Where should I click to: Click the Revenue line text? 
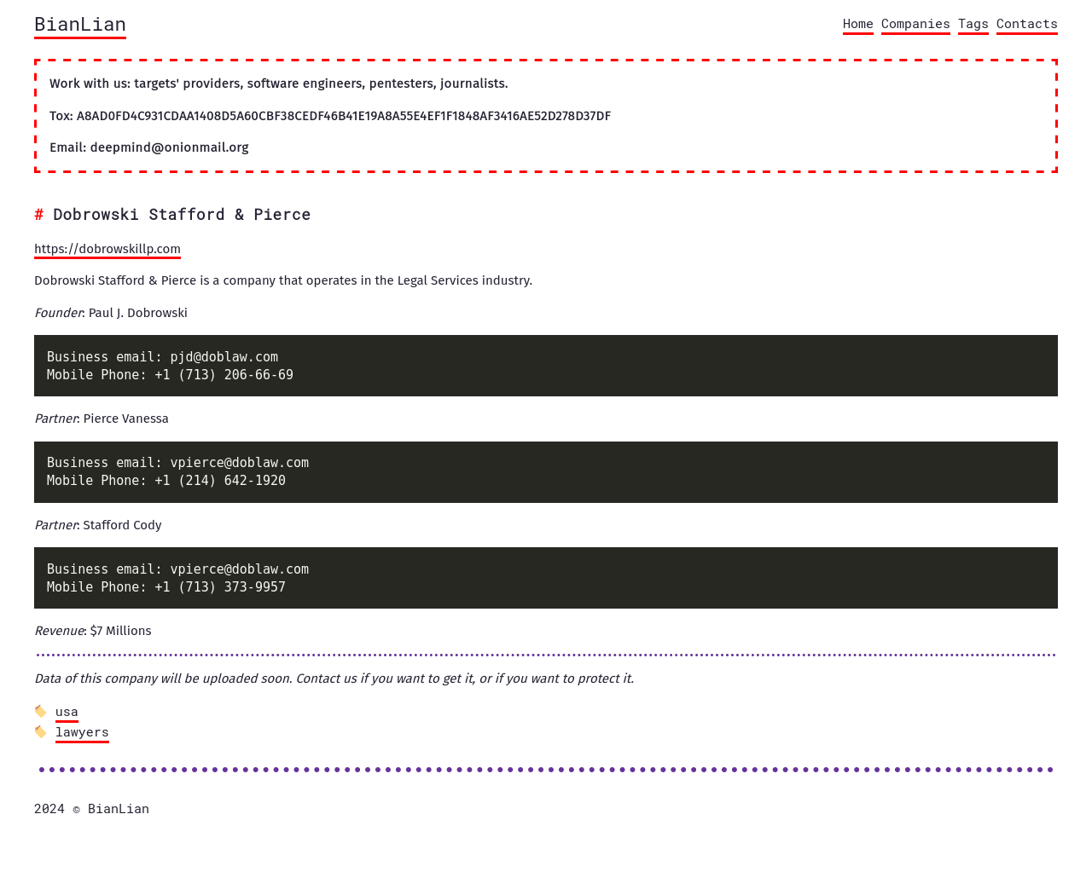click(93, 631)
